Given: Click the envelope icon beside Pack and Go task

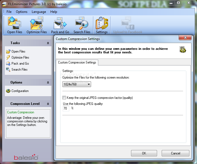Looking at the screenshot, I should point(8,64).
